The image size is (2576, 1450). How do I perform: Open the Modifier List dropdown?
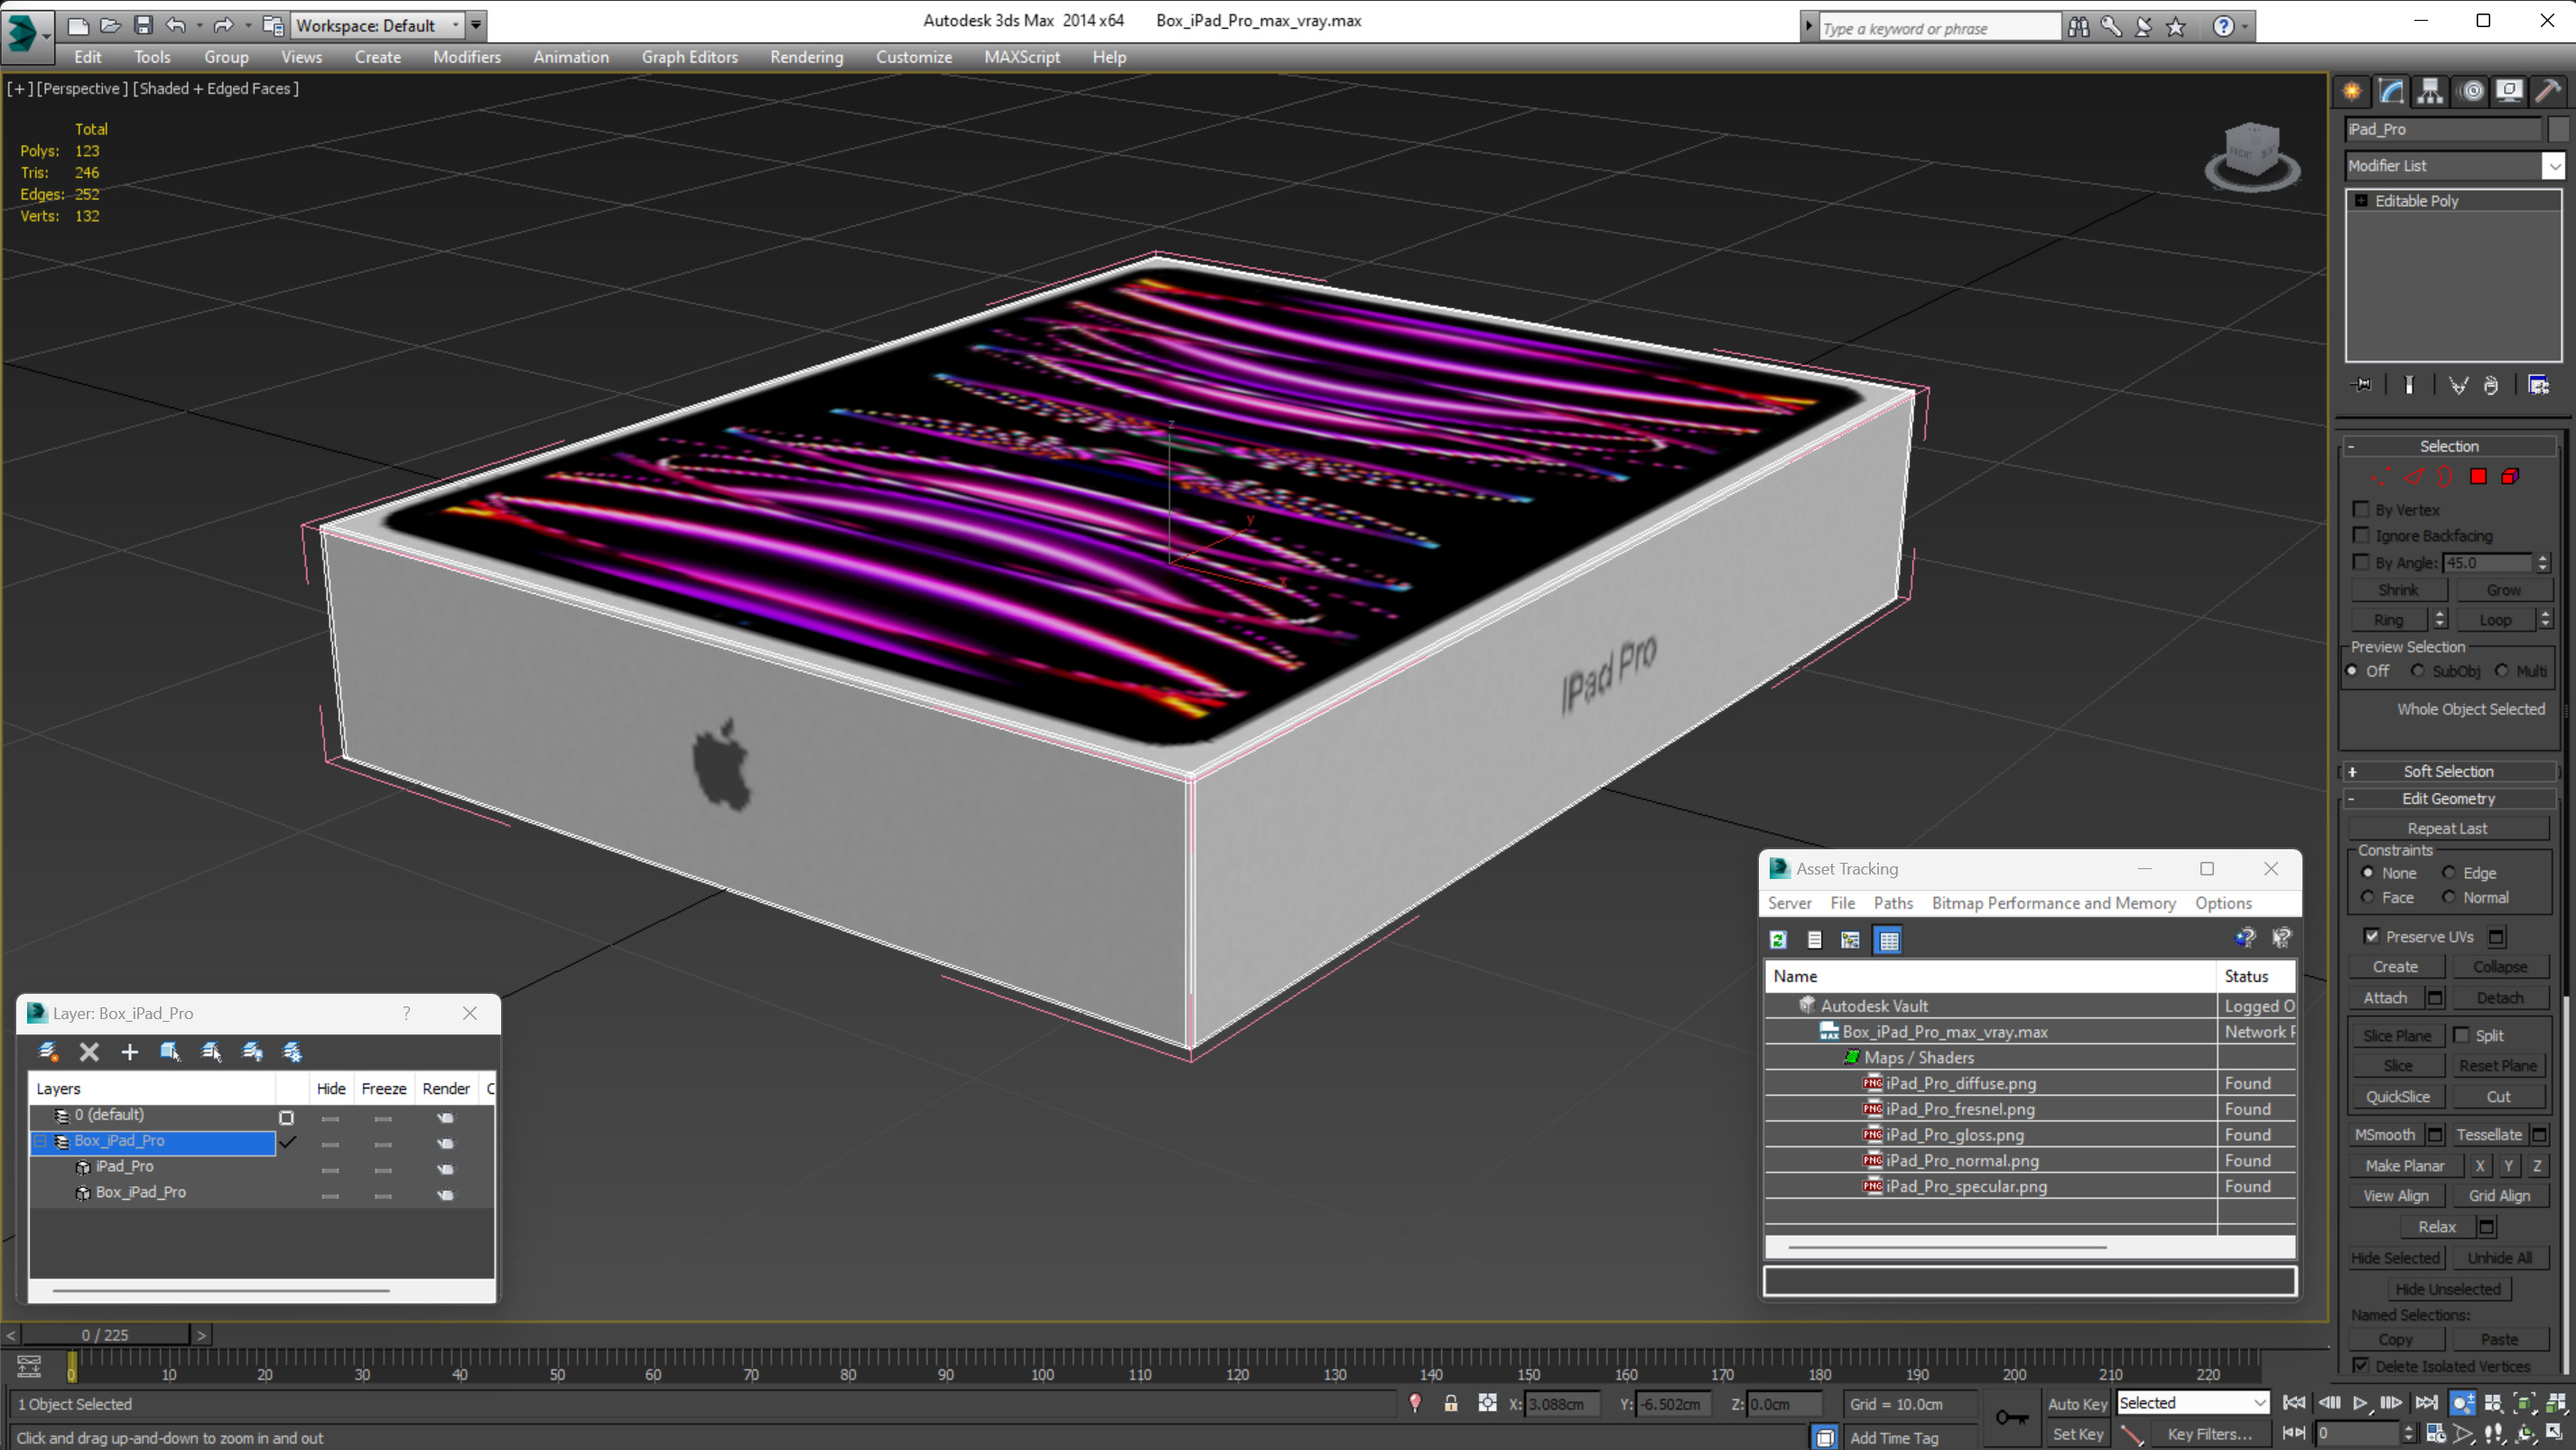(x=2553, y=165)
